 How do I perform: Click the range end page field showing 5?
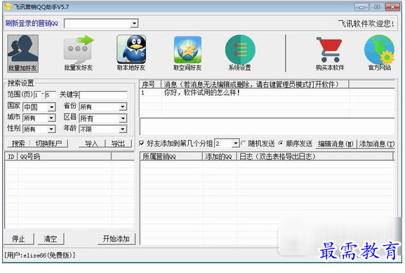(x=50, y=95)
